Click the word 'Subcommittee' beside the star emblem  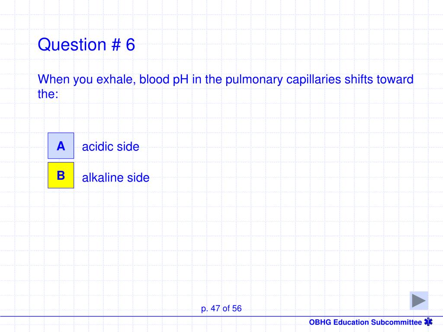(x=396, y=322)
